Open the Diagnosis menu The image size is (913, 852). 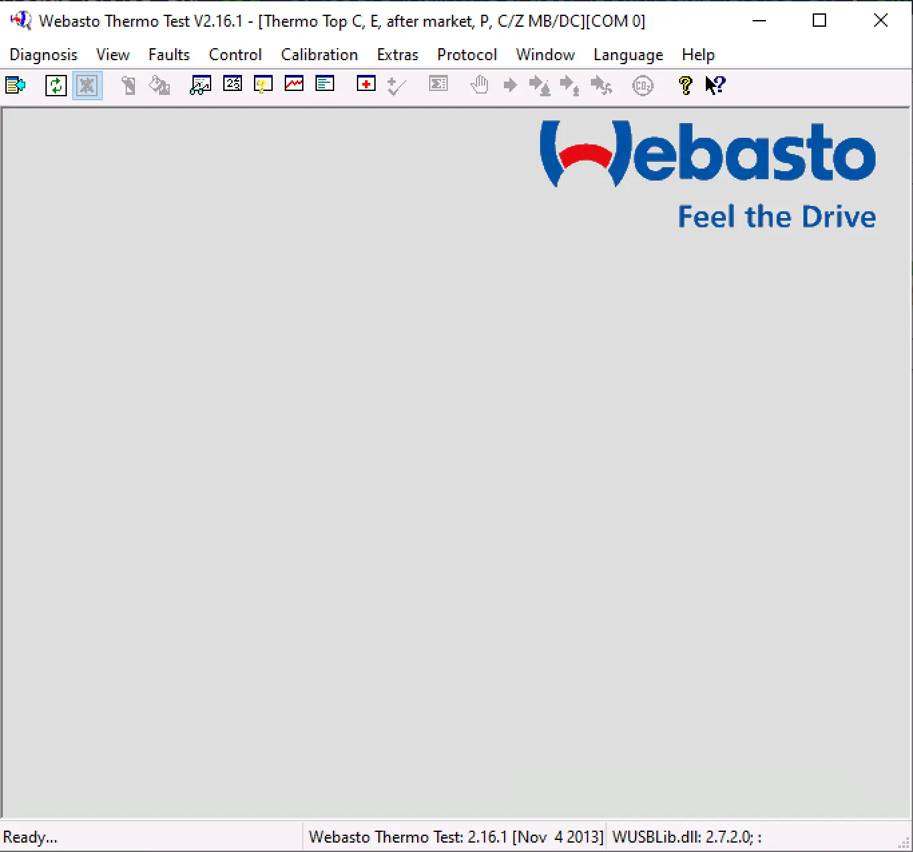coord(43,55)
